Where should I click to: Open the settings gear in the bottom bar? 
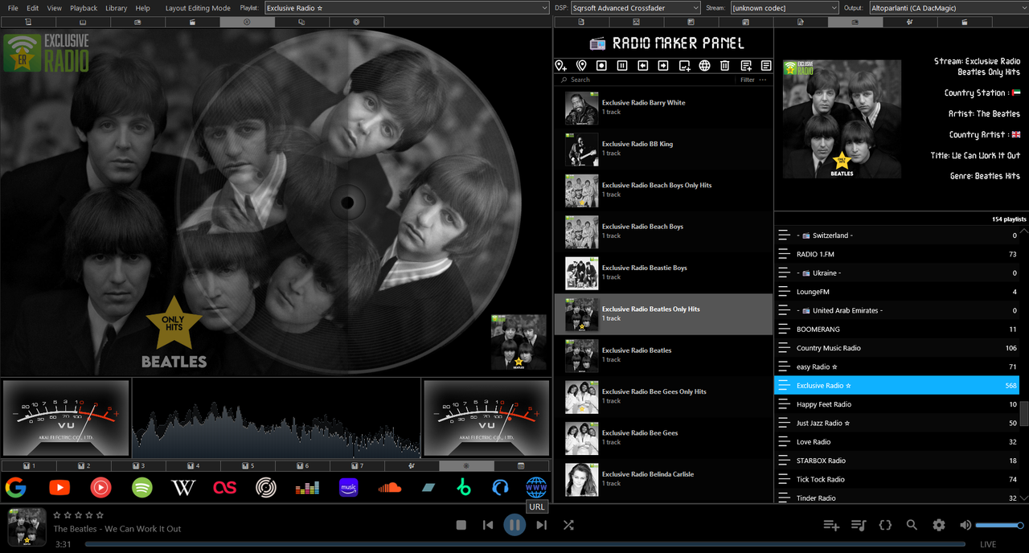coord(939,525)
